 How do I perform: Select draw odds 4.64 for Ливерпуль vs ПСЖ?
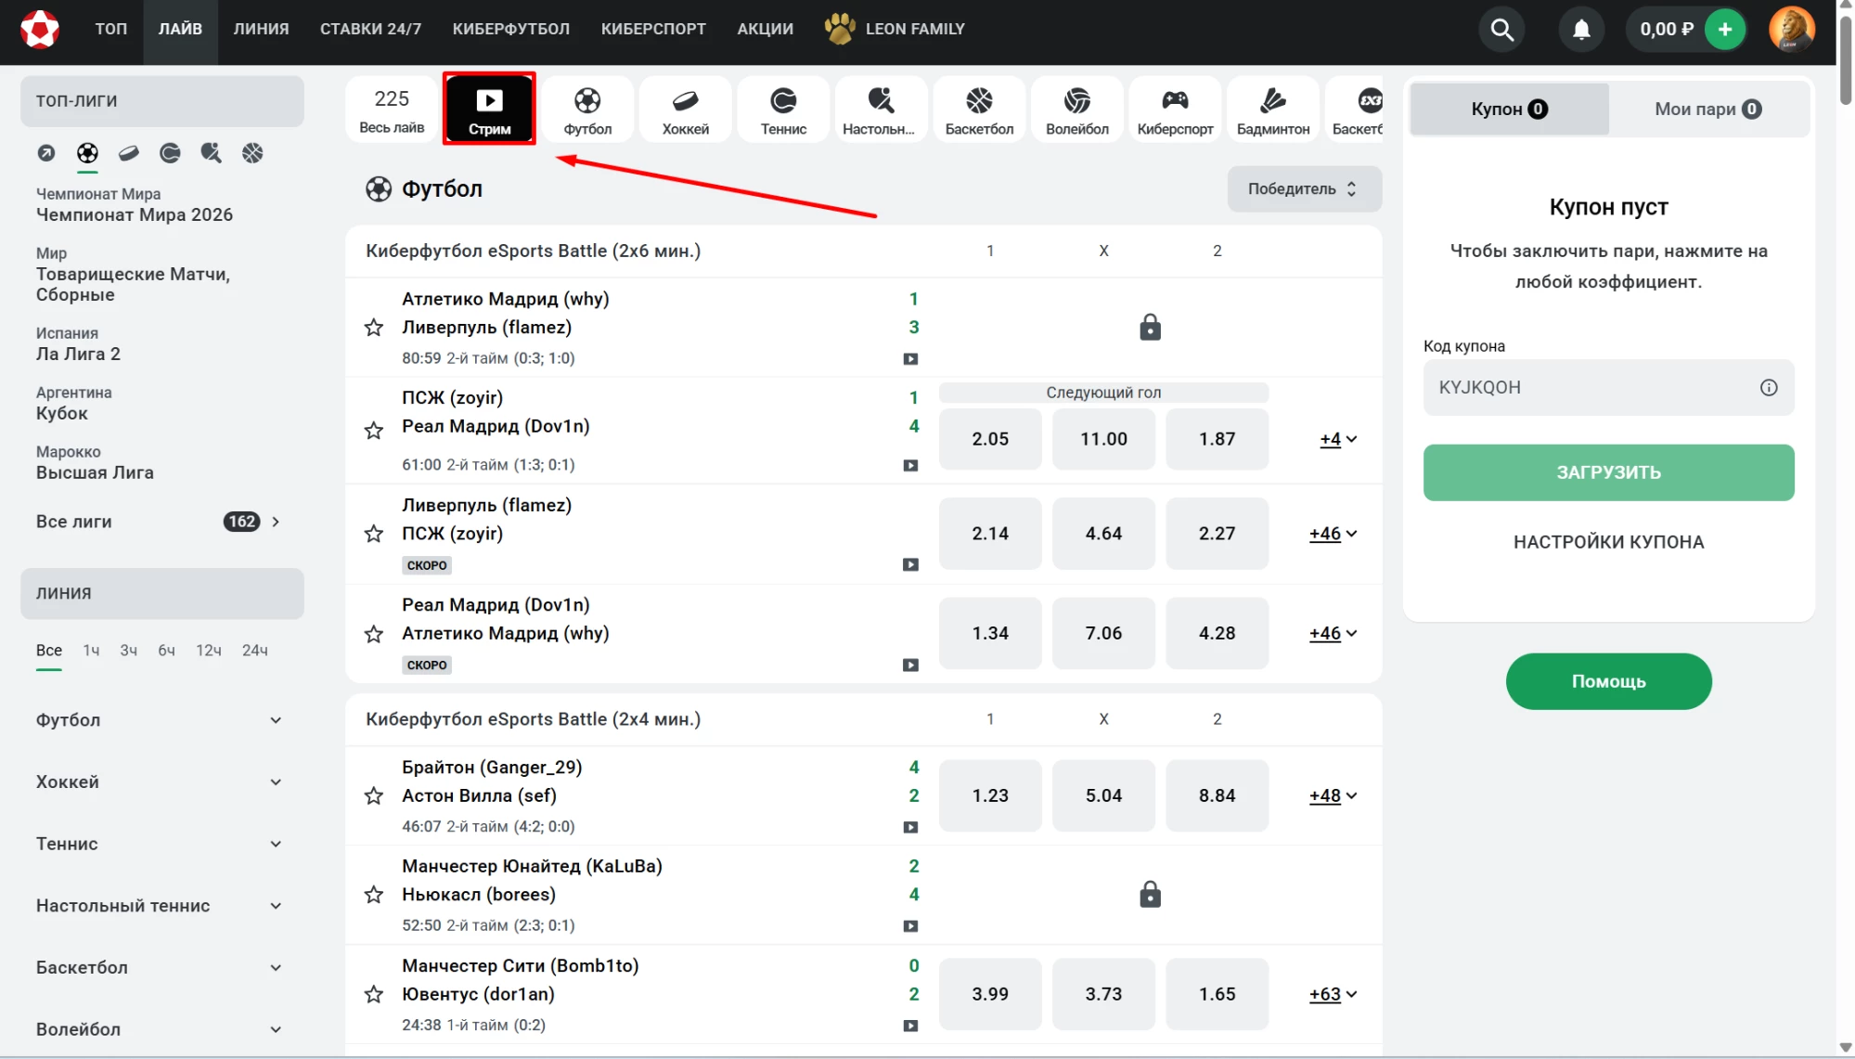click(1103, 534)
